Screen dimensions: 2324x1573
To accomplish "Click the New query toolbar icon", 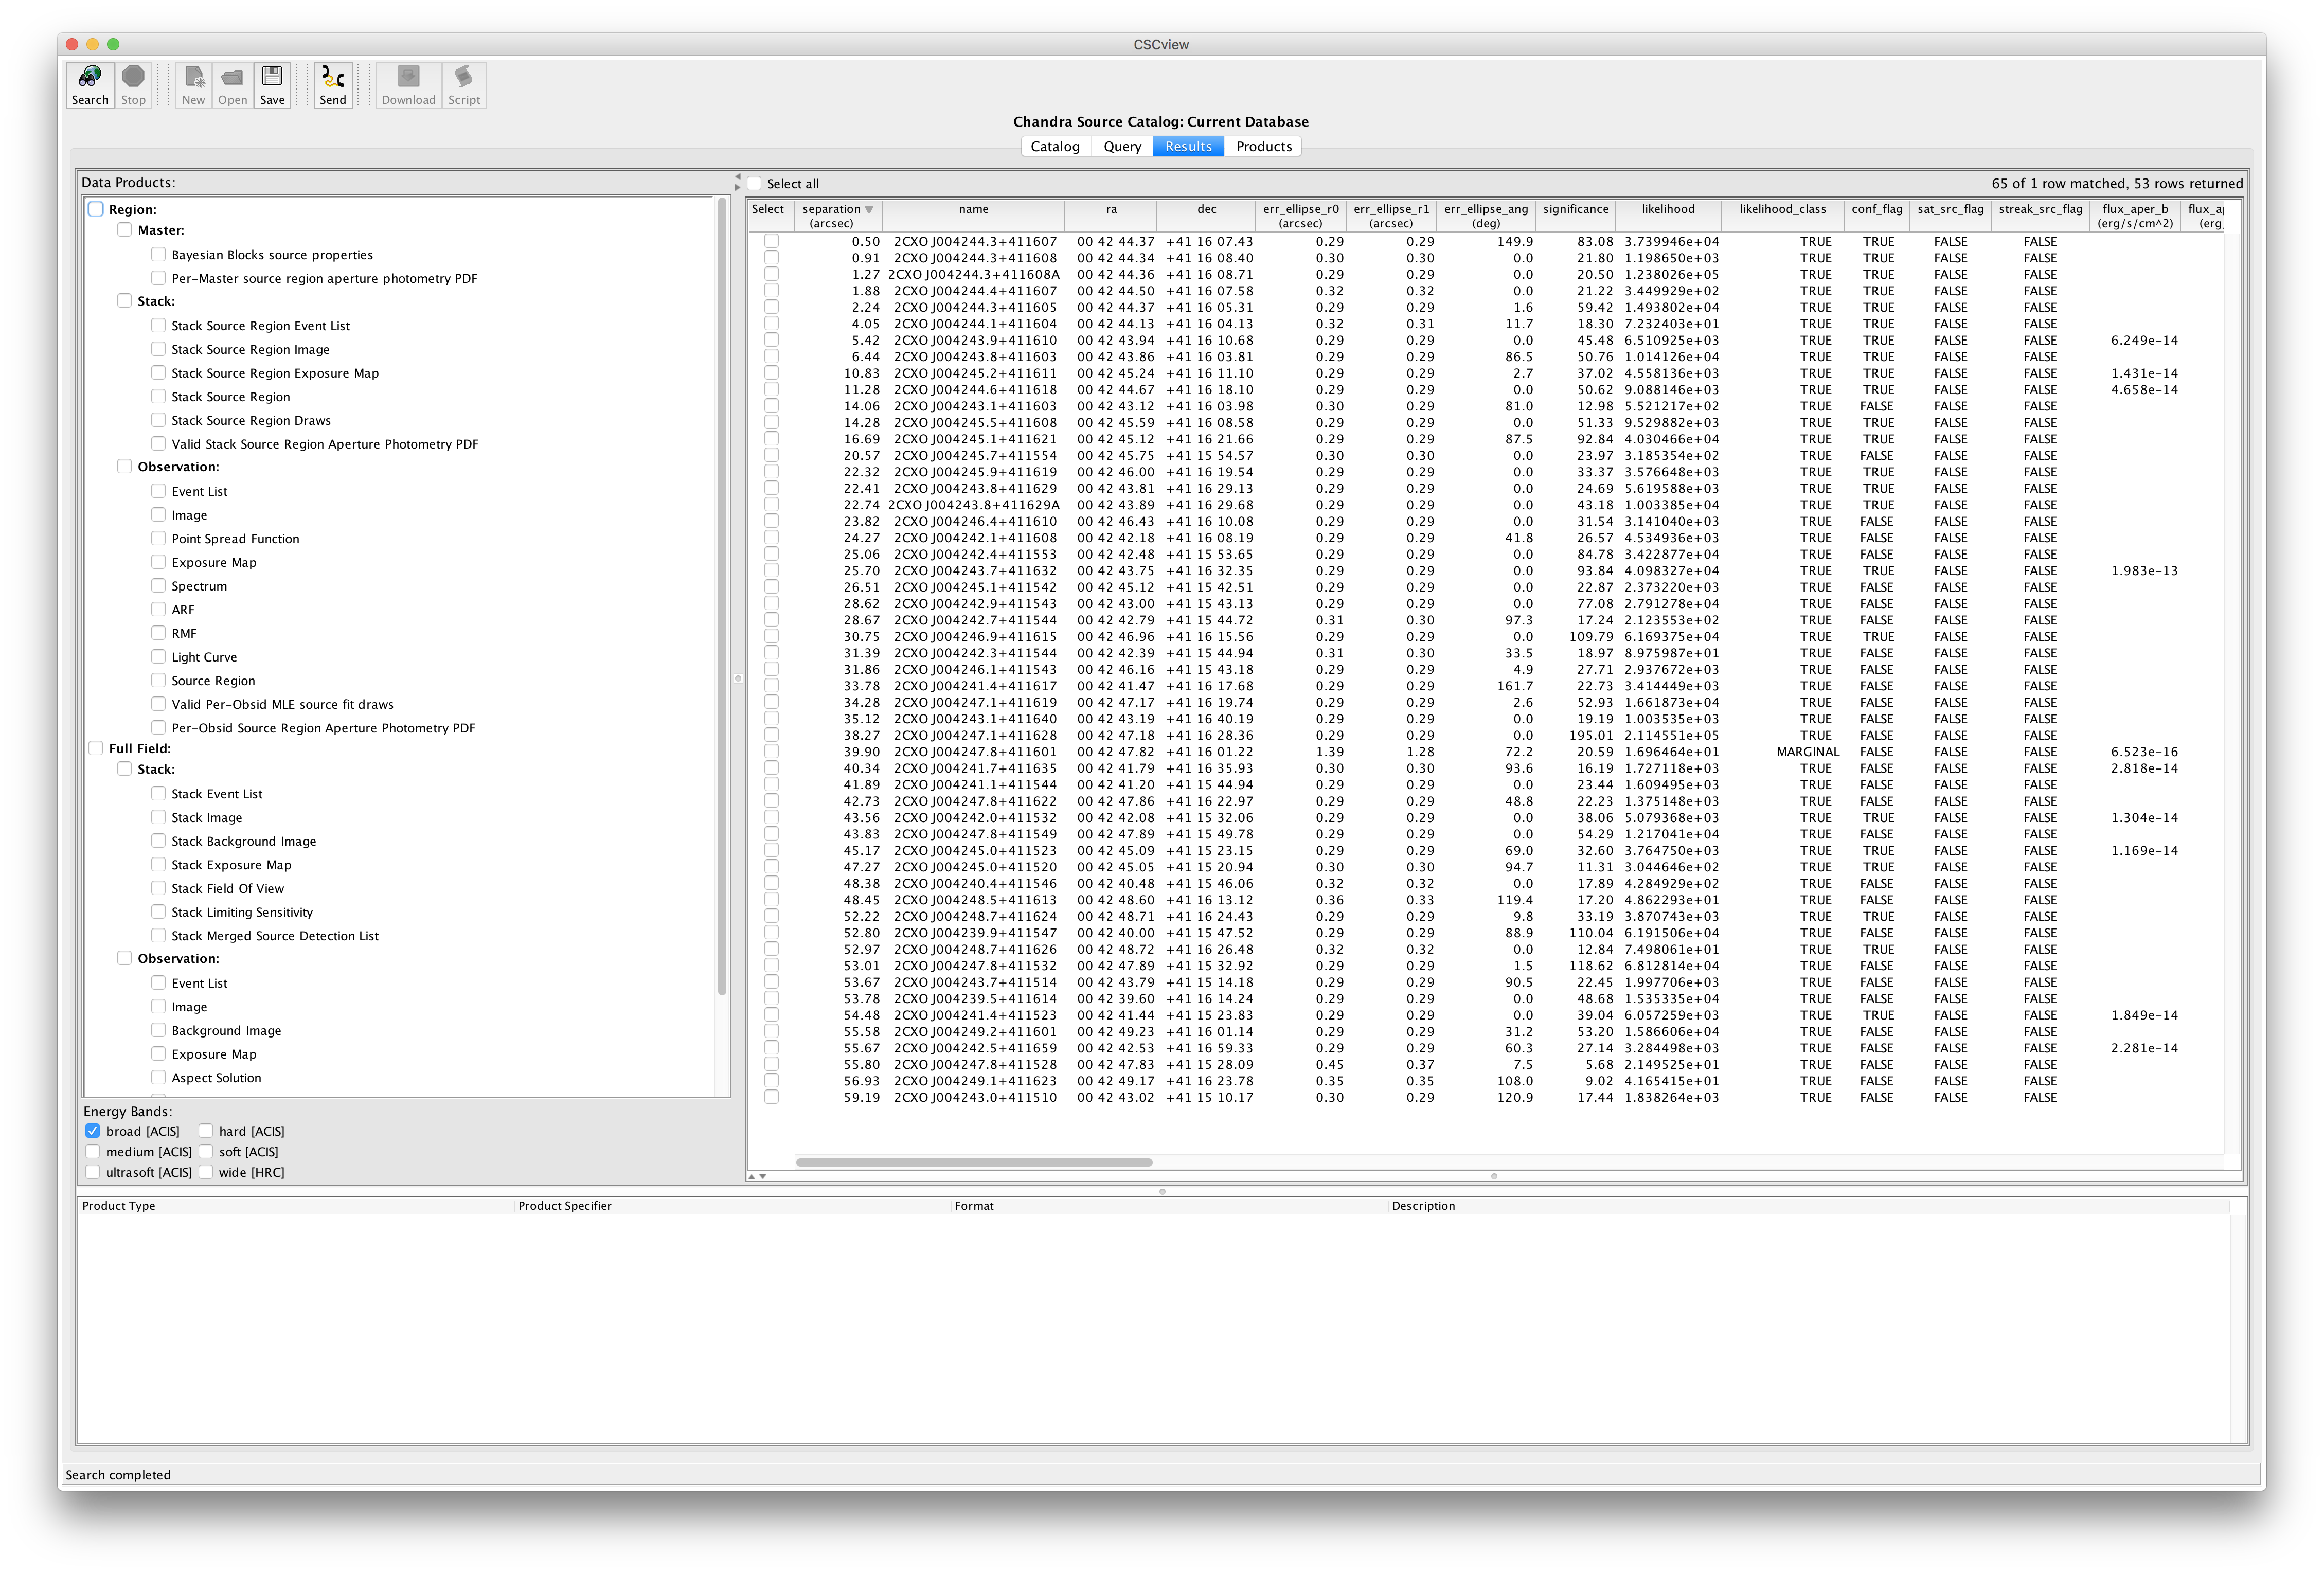I will click(193, 78).
